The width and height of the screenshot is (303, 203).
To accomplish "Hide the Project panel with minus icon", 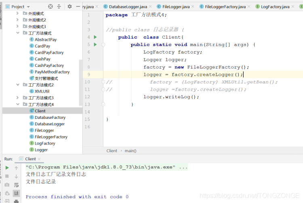I will tap(78, 6).
